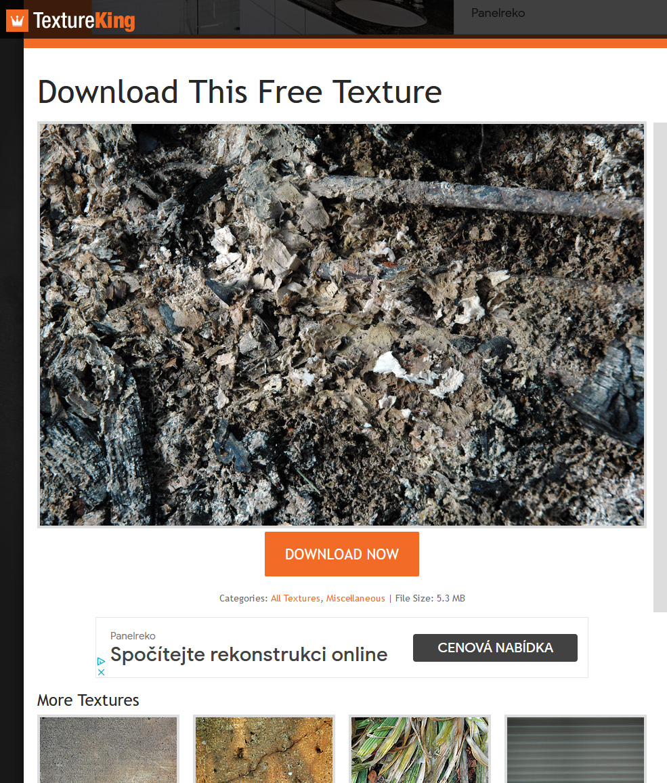Click the AdChoices triangle icon in ad
Viewport: 667px width, 783px height.
pyautogui.click(x=101, y=661)
